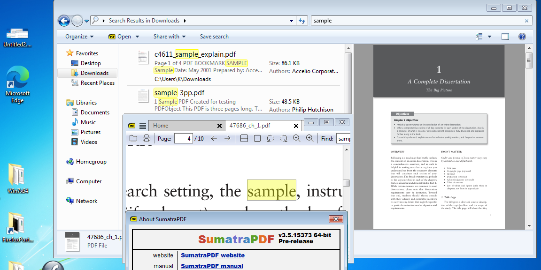Open the SumatraPDF hamburger menu
The width and height of the screenshot is (541, 270).
pos(142,125)
